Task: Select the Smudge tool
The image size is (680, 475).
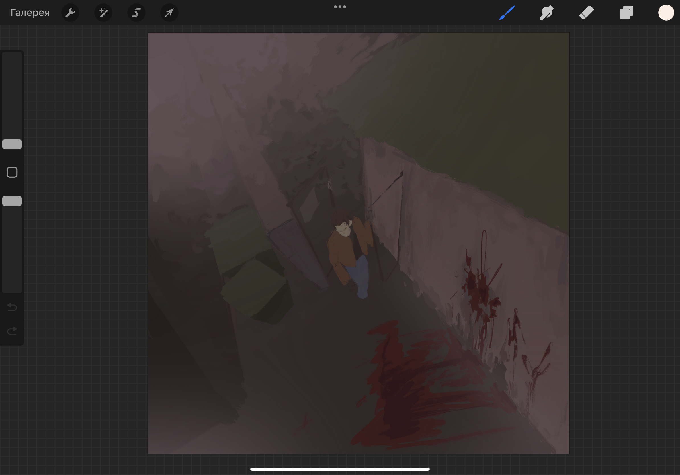Action: (546, 13)
